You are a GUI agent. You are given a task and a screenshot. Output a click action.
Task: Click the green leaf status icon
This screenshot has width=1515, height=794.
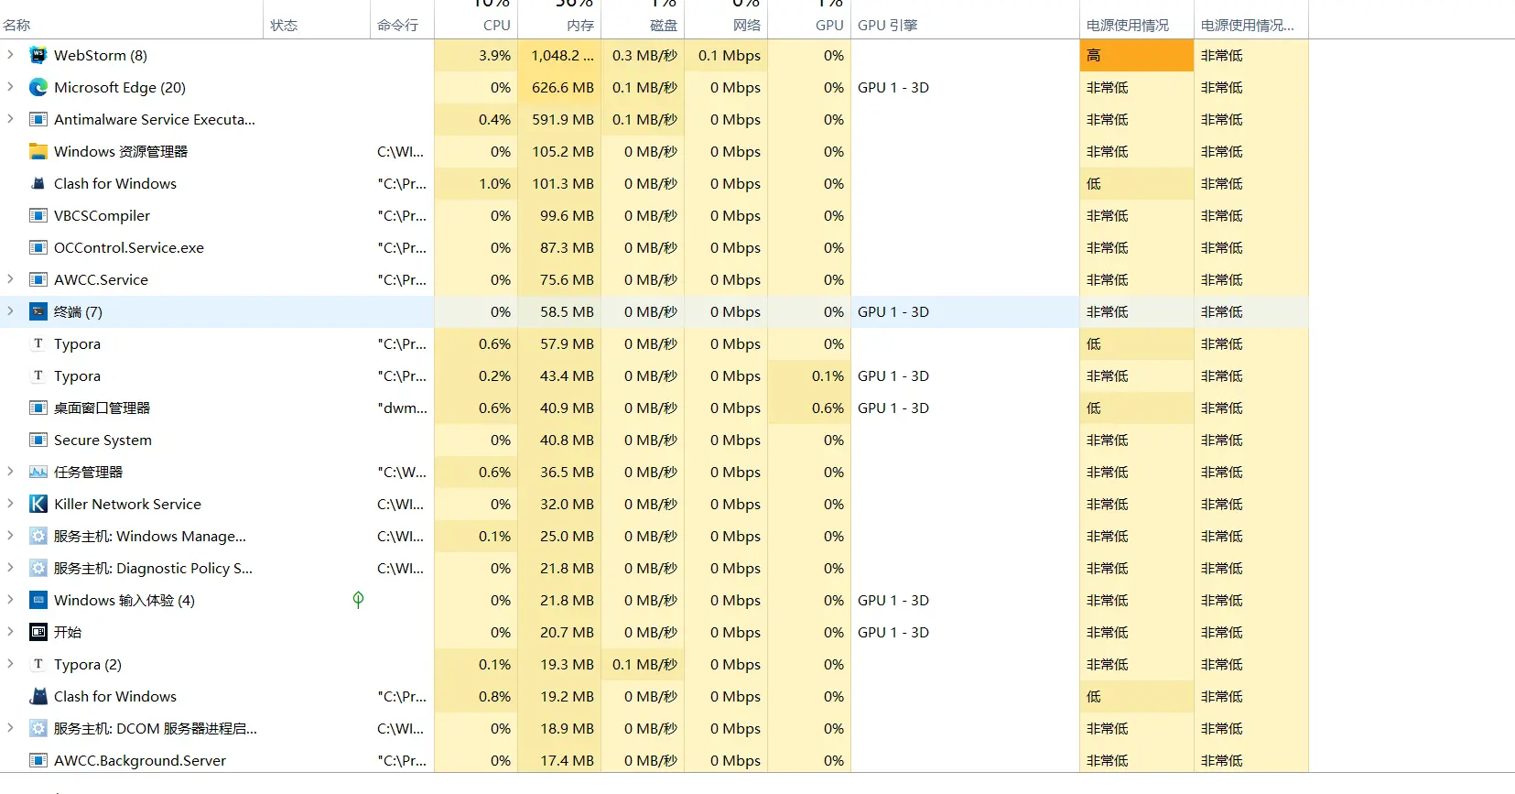tap(358, 600)
